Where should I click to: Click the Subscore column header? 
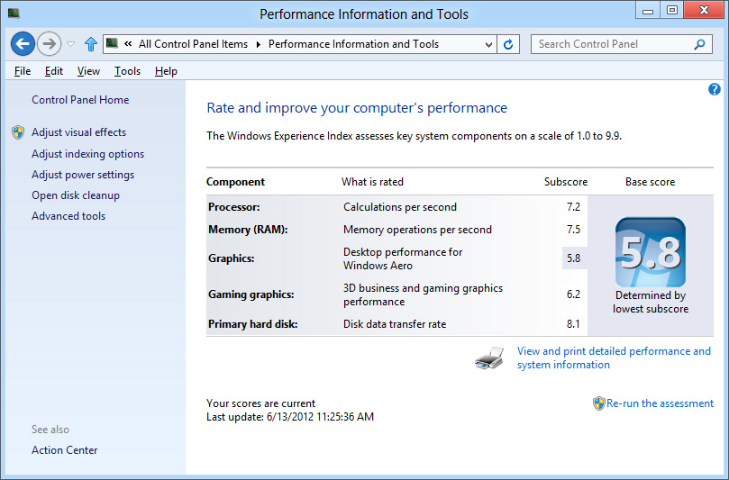pyautogui.click(x=566, y=182)
